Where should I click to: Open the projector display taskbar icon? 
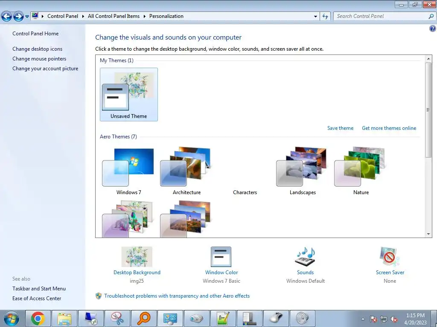pyautogui.click(x=197, y=318)
